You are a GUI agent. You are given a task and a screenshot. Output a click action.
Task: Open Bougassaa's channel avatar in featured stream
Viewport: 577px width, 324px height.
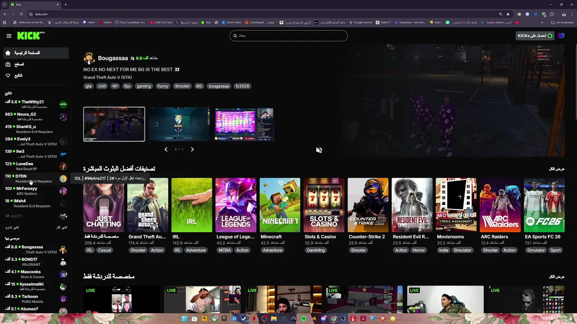pyautogui.click(x=89, y=58)
